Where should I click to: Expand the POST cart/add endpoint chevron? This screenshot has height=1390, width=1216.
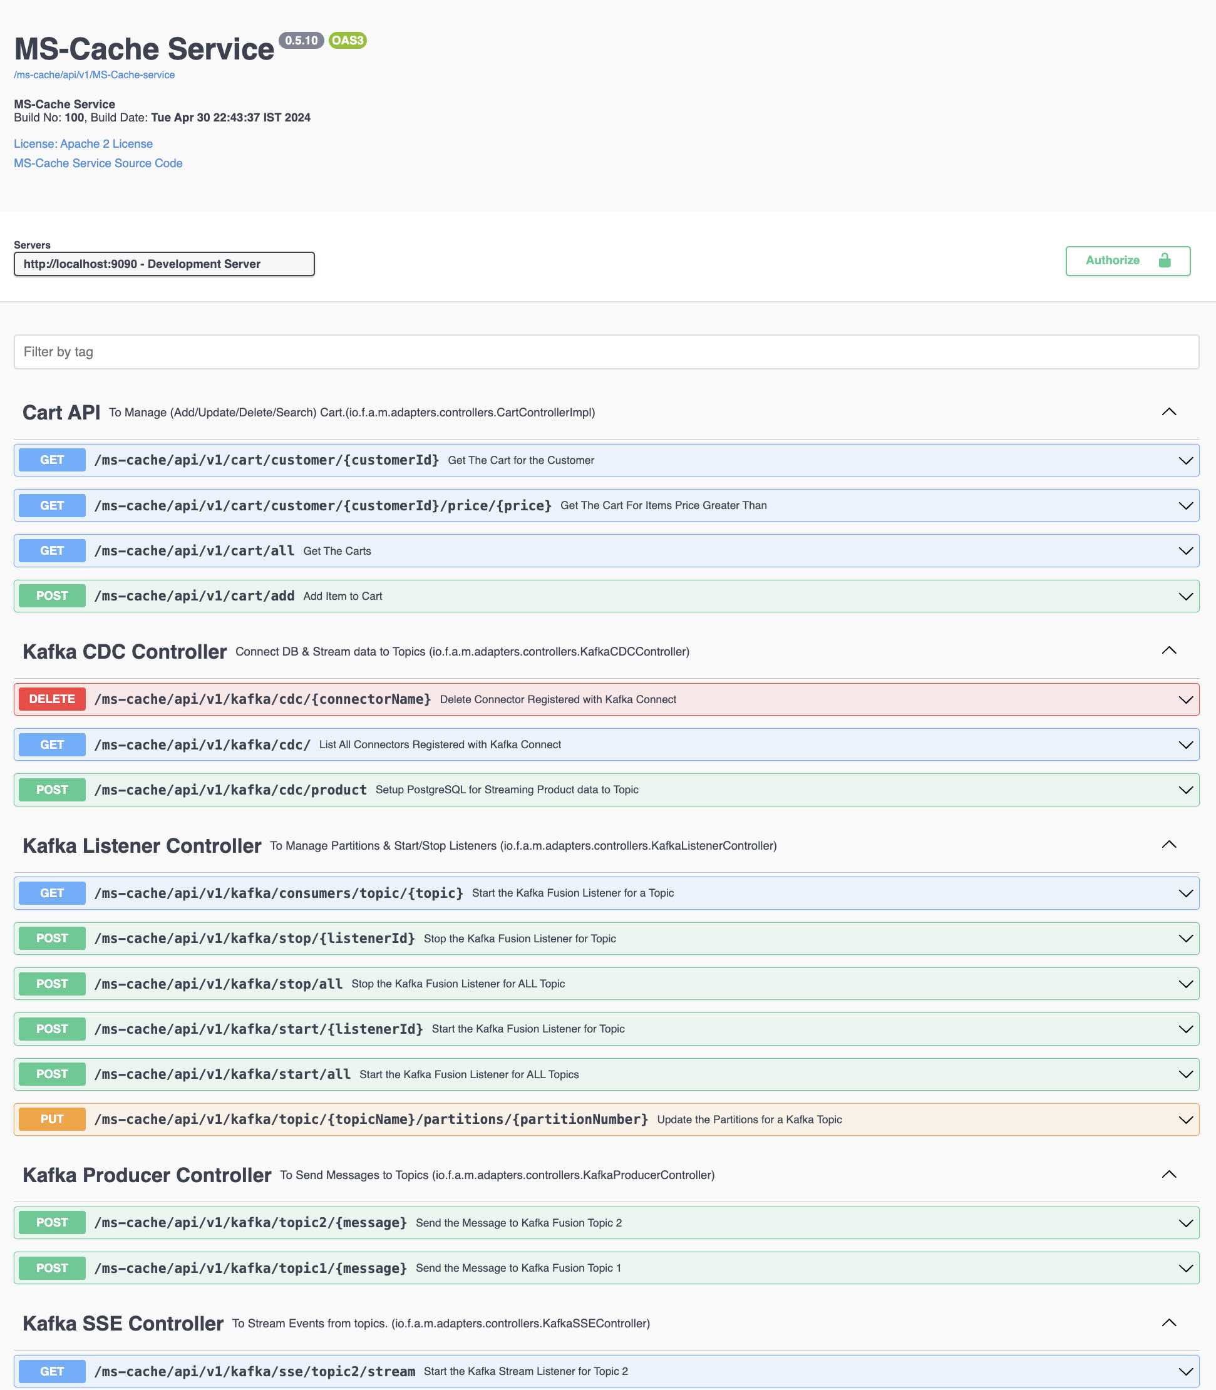(1185, 596)
